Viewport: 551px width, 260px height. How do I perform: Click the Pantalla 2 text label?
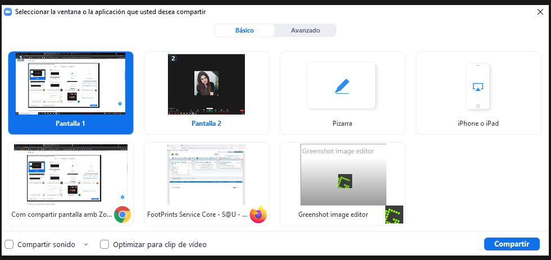(206, 124)
